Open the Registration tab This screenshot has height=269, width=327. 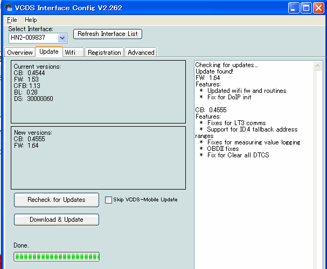(105, 53)
